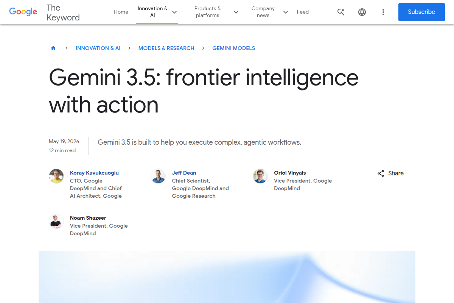Open the Google logo homepage link
The image size is (454, 303).
click(x=23, y=12)
